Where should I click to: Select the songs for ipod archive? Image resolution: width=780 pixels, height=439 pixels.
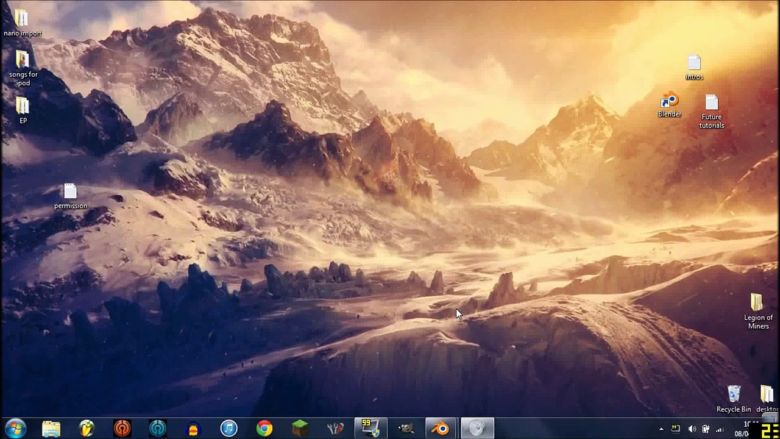pos(22,59)
